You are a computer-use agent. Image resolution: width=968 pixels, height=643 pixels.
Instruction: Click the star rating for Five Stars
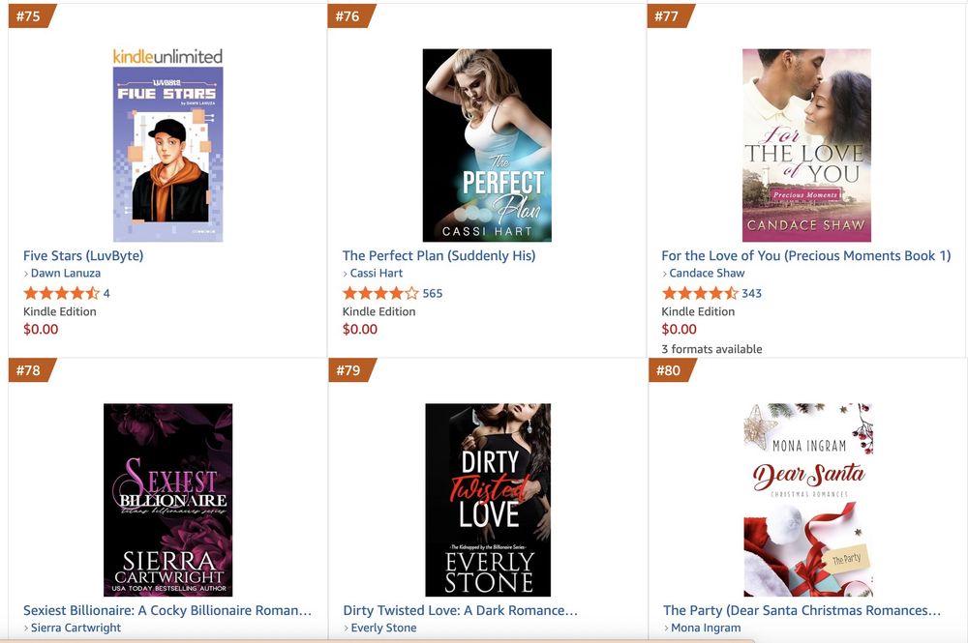point(61,293)
